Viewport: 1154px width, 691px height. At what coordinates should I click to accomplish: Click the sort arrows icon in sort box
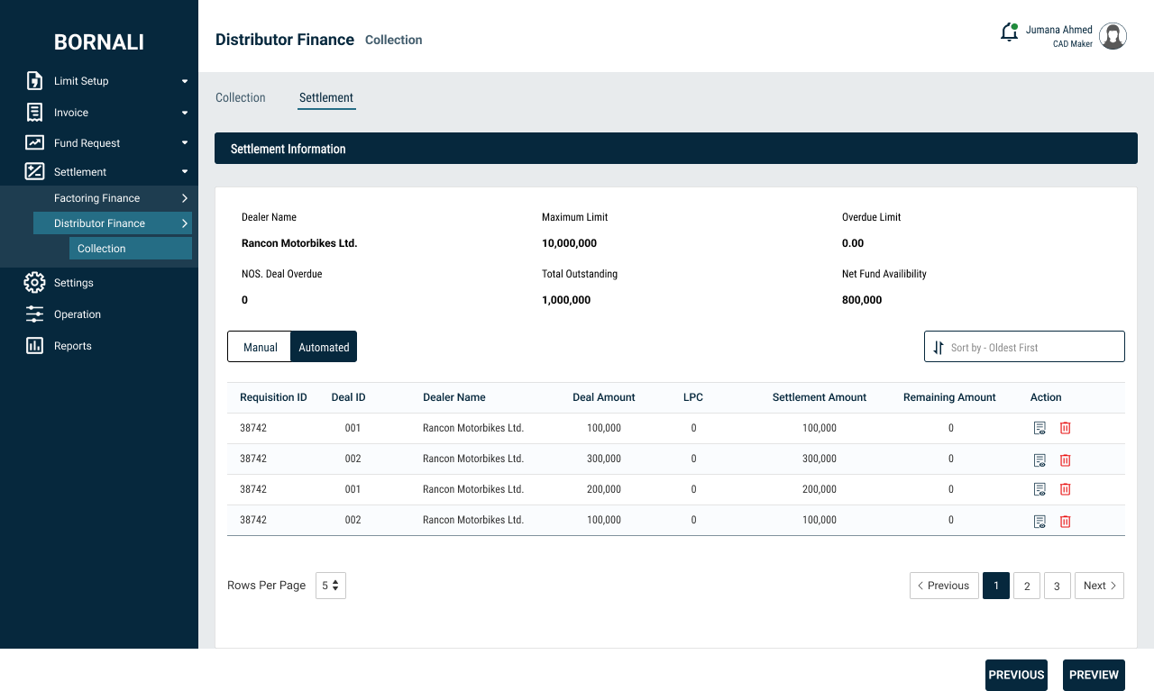tap(939, 348)
